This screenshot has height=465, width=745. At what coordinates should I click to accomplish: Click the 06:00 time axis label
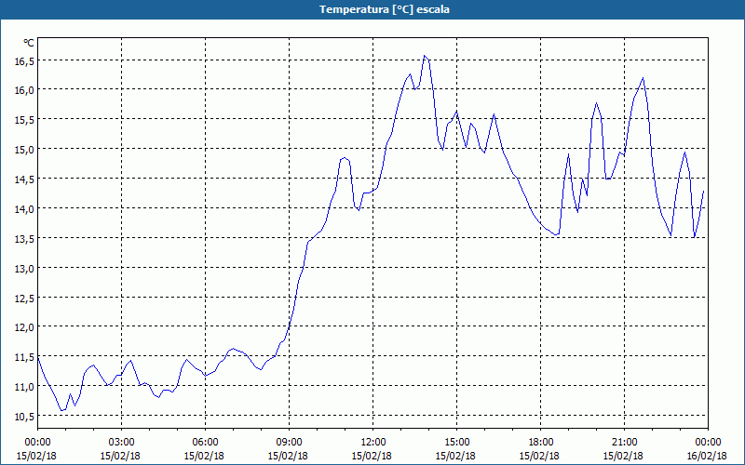click(x=205, y=442)
